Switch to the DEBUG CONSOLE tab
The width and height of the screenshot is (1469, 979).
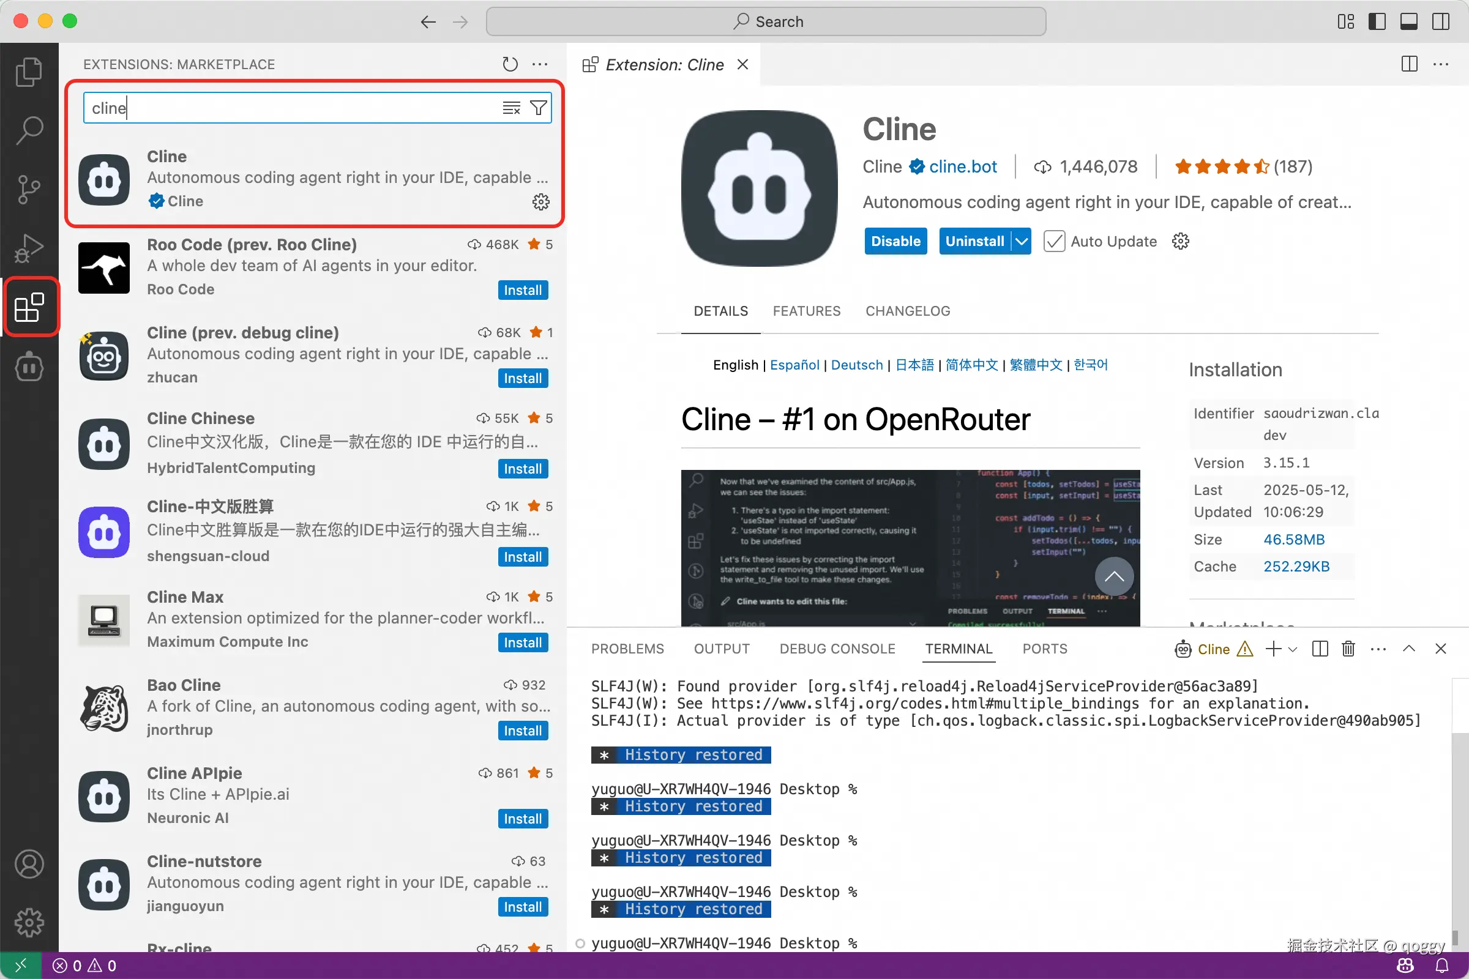[837, 649]
